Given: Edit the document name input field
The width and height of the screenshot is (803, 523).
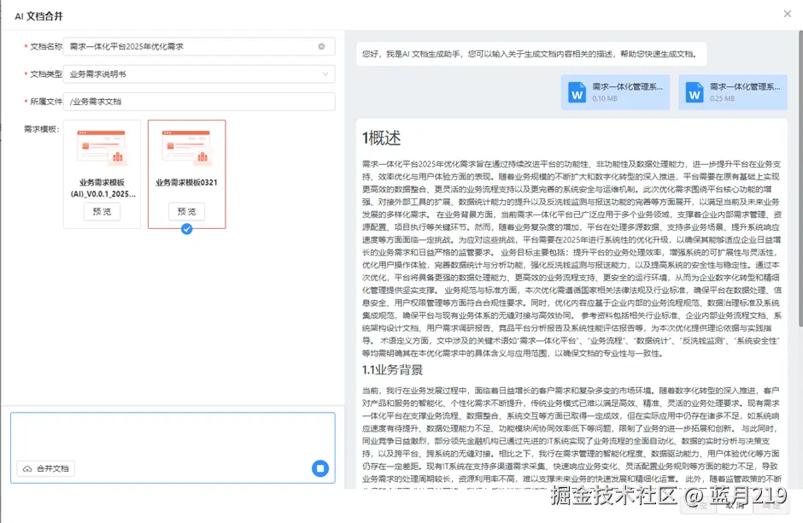Looking at the screenshot, I should coord(199,47).
